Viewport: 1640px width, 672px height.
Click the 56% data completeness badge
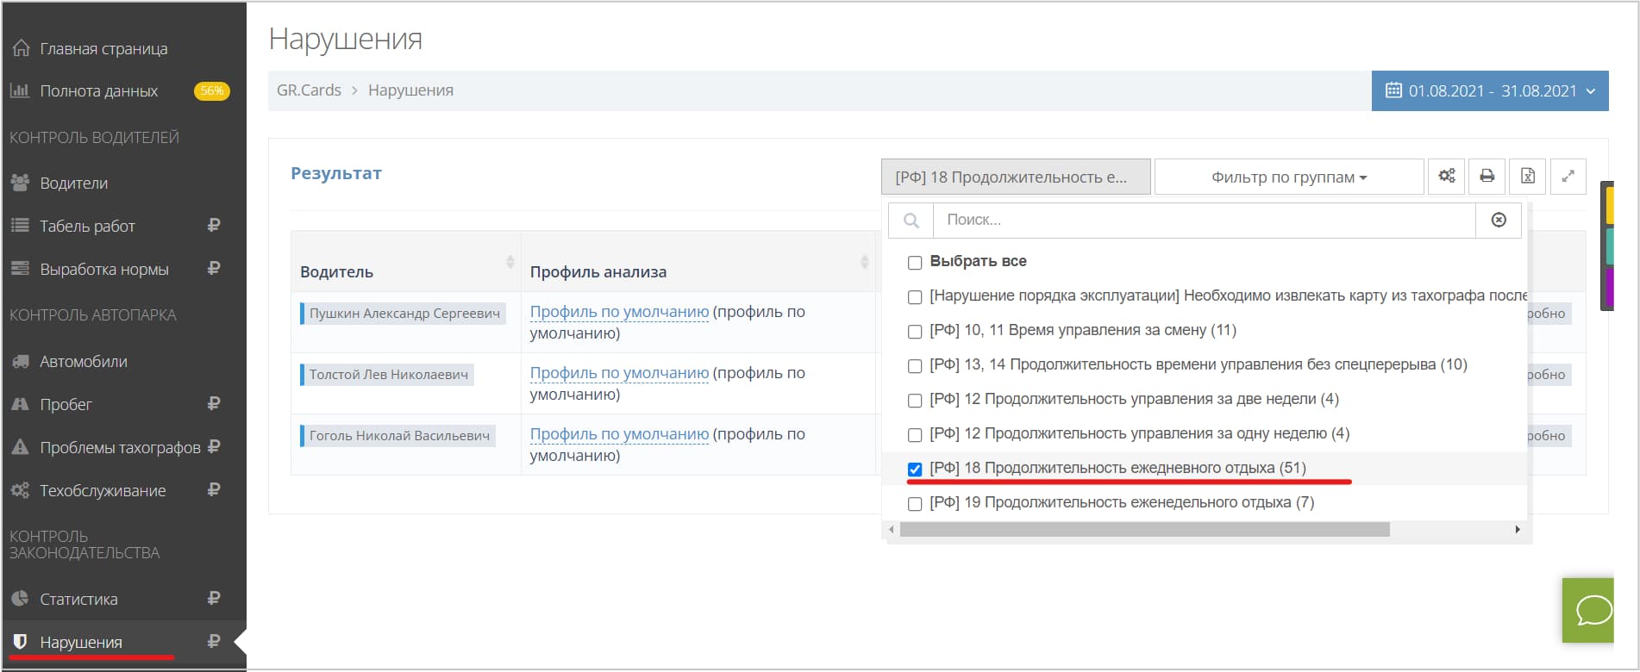[212, 90]
